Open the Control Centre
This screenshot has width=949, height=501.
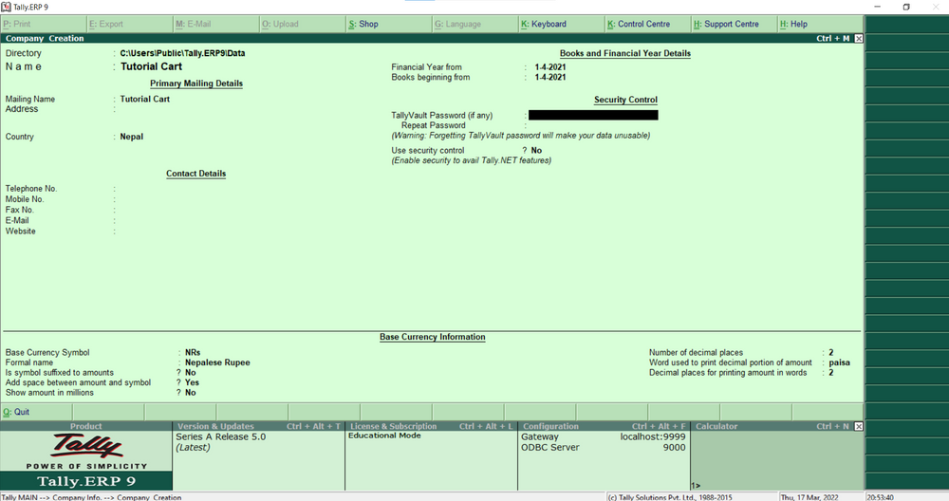click(648, 25)
